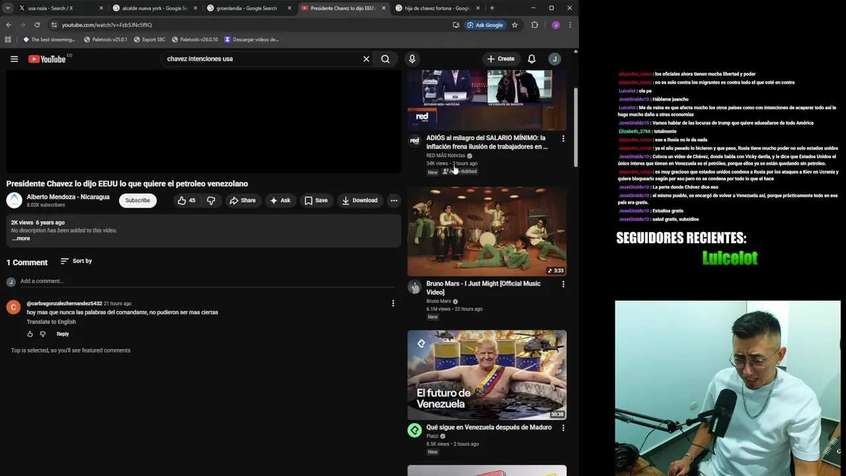
Task: Save the video to a playlist
Action: [316, 200]
